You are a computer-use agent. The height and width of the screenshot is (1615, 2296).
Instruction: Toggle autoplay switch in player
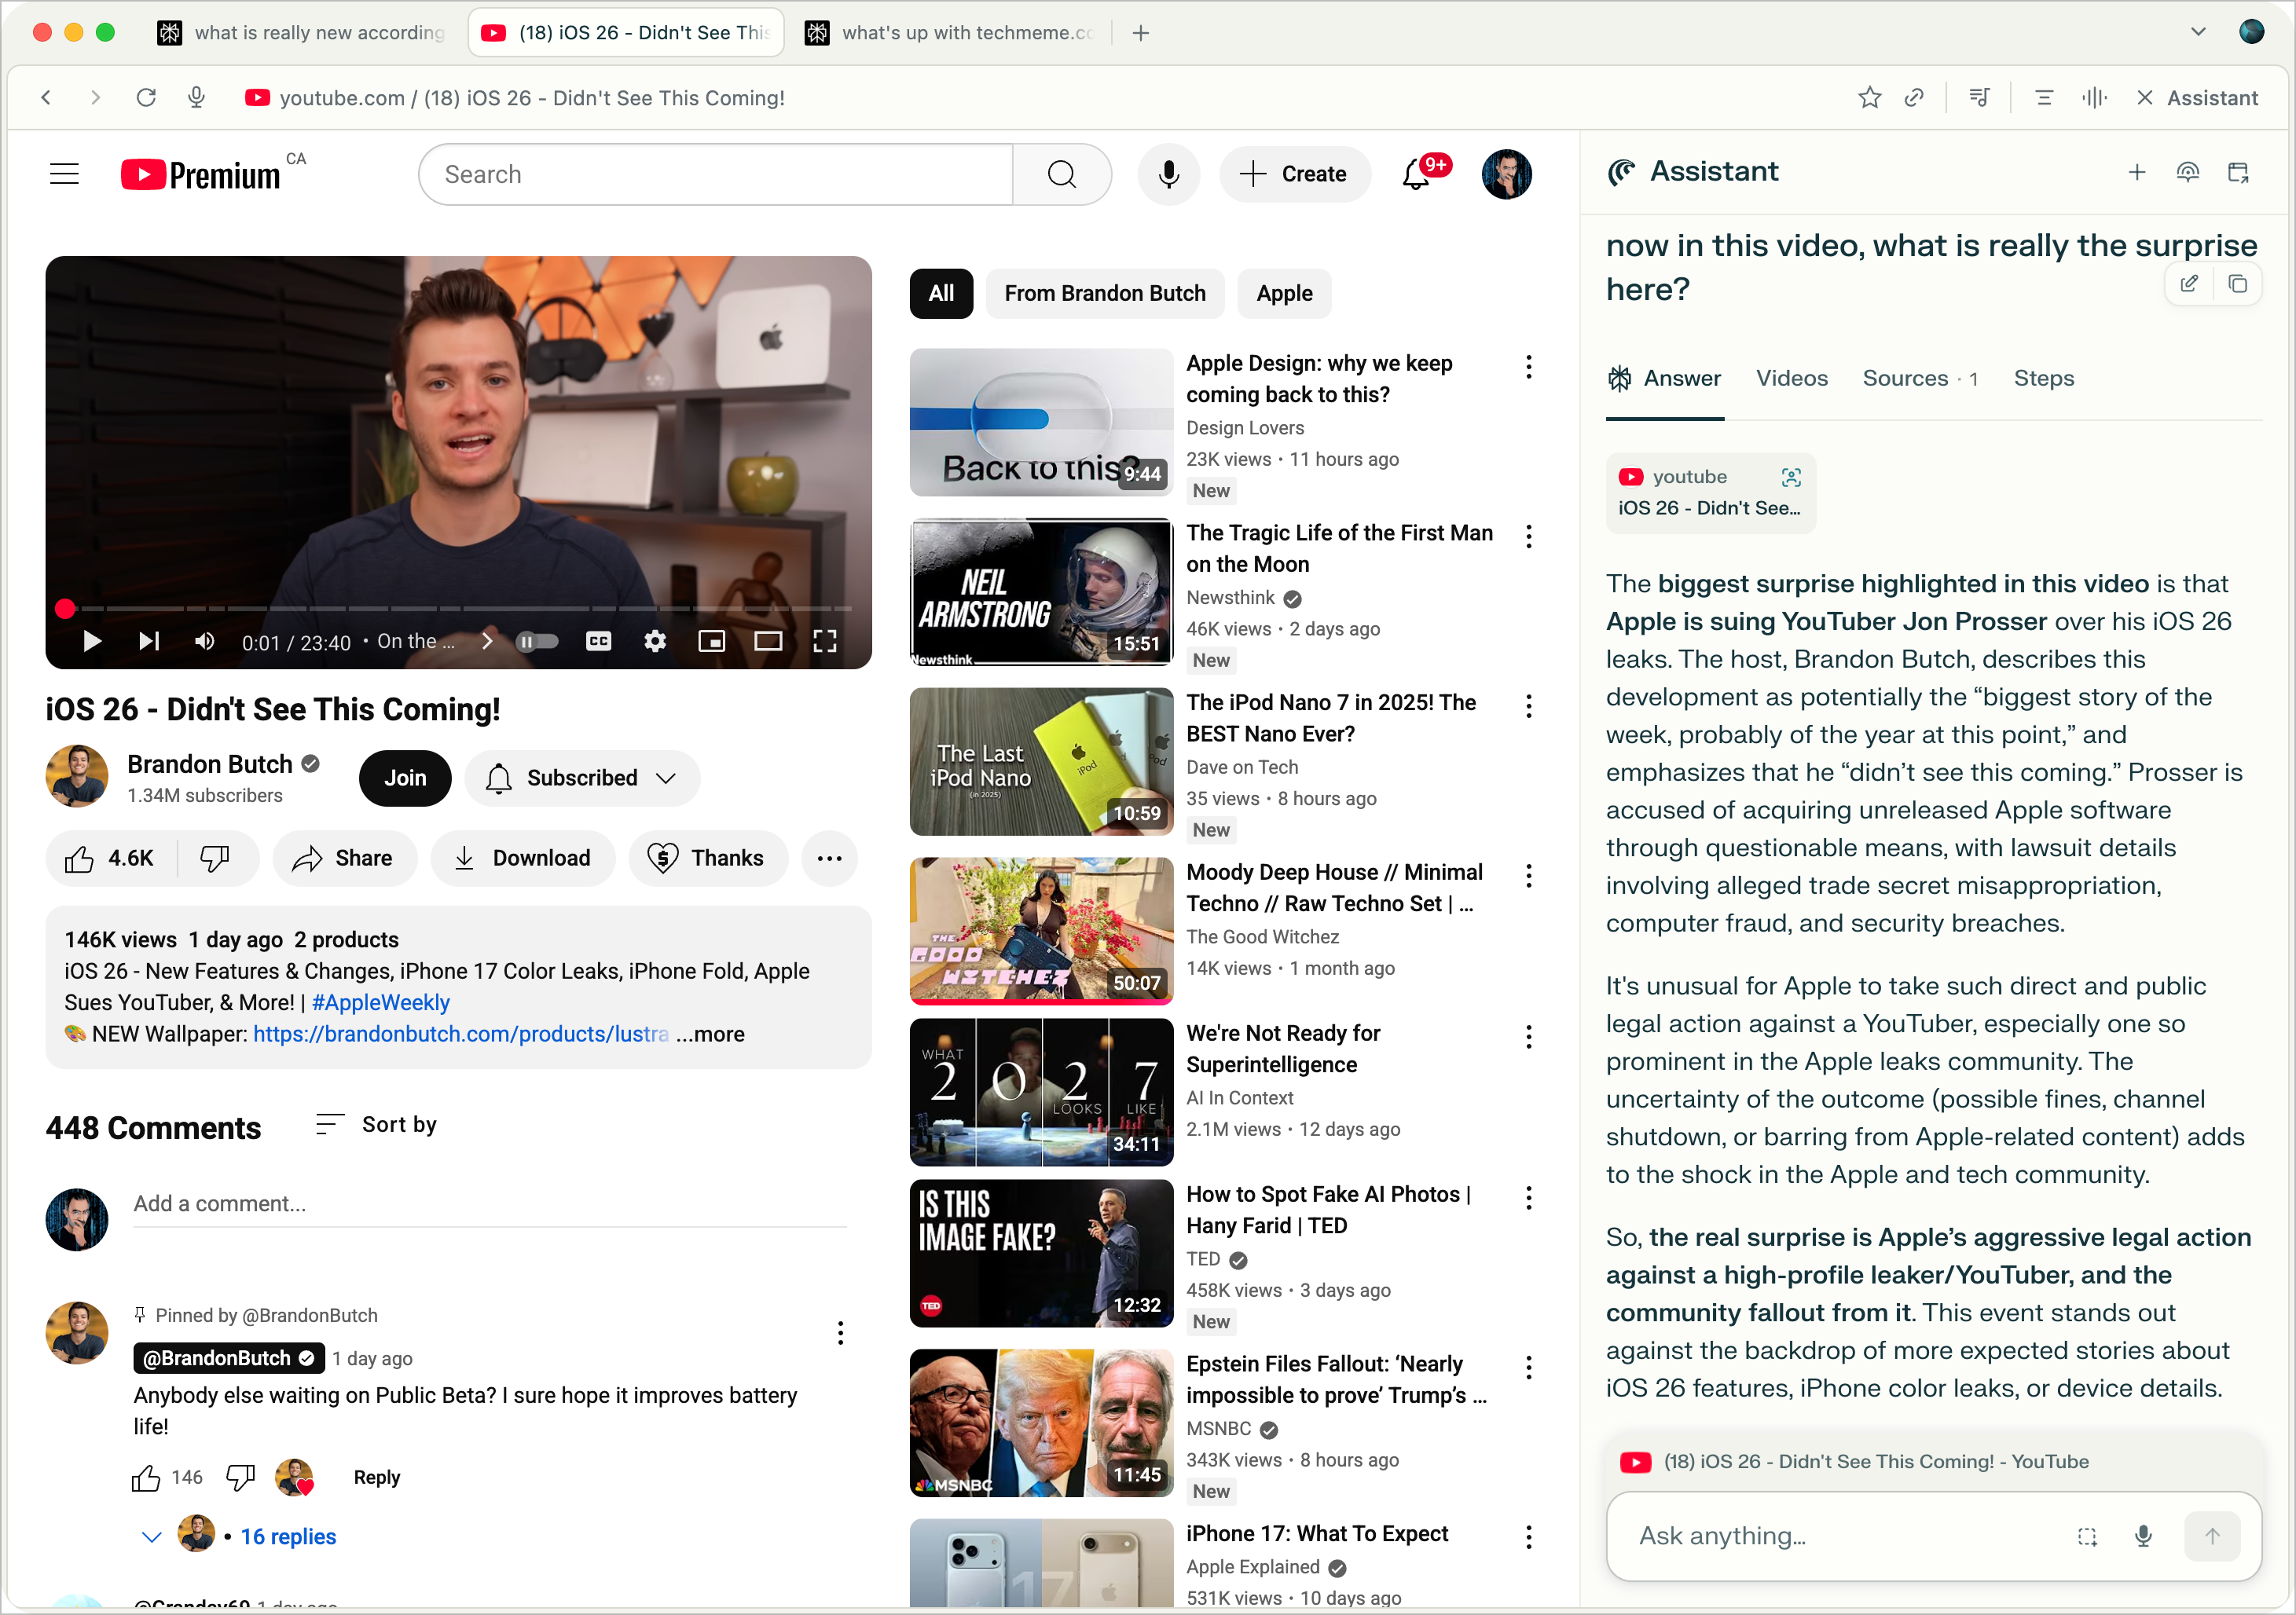pyautogui.click(x=536, y=641)
